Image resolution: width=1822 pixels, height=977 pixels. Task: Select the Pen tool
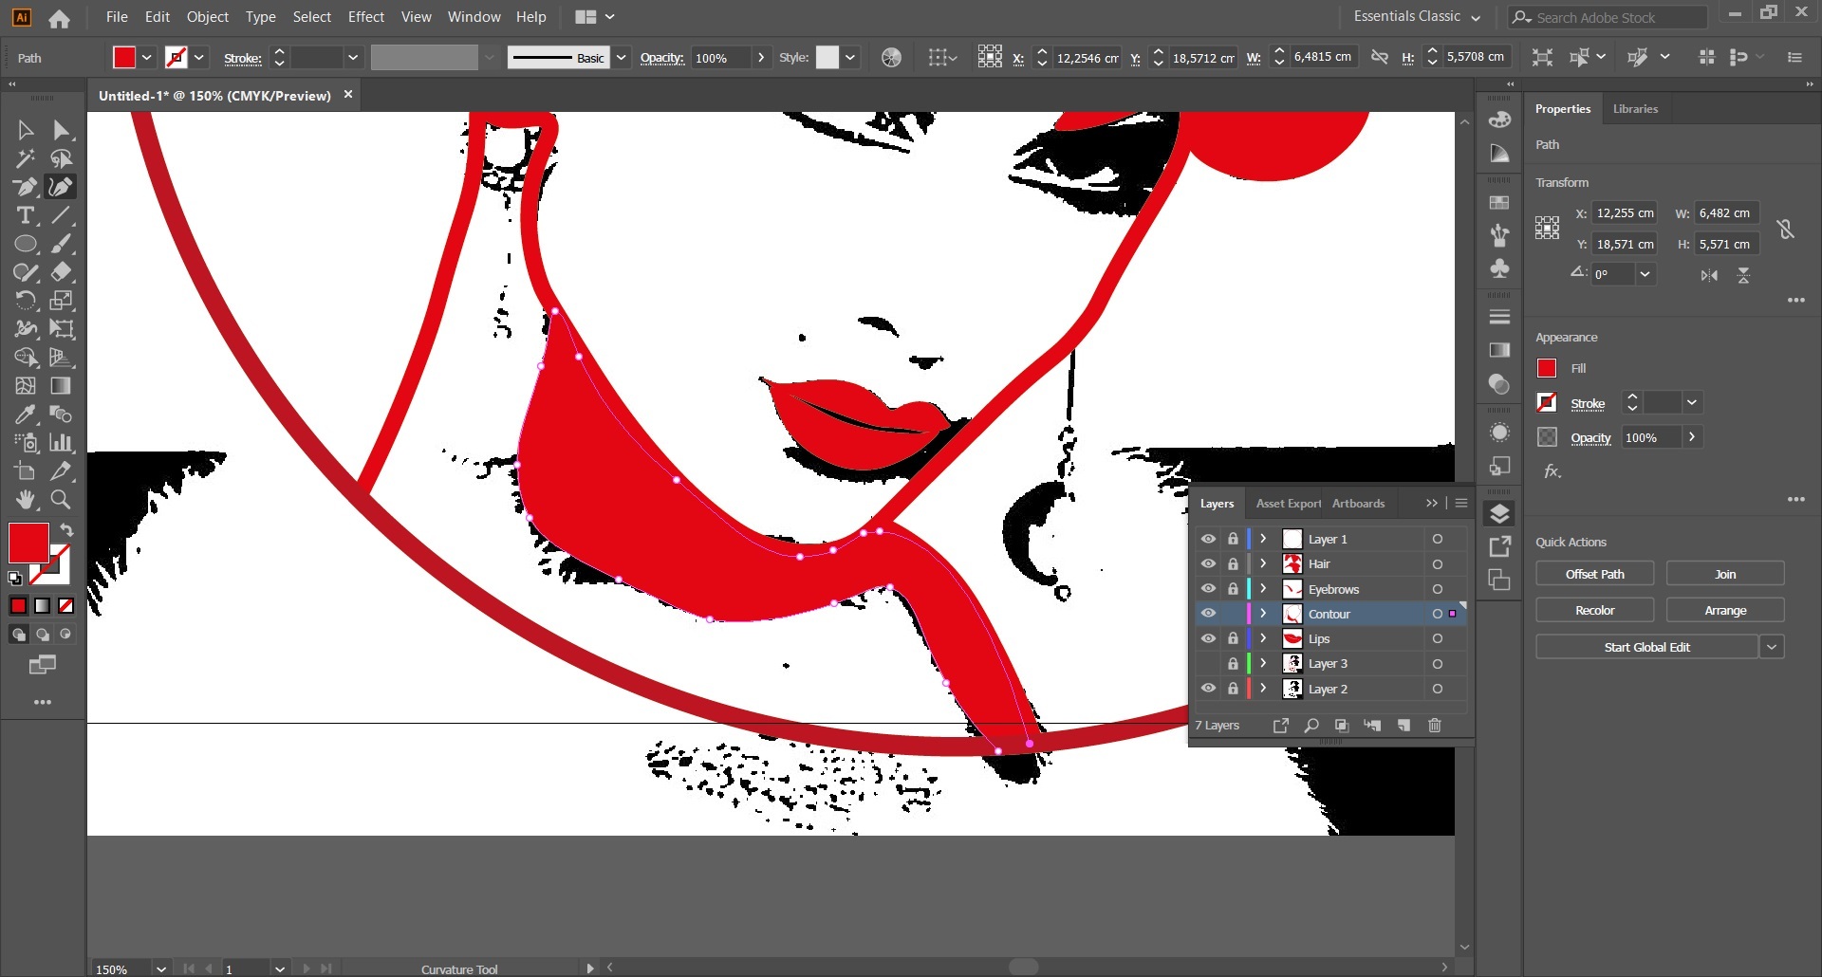tap(26, 187)
